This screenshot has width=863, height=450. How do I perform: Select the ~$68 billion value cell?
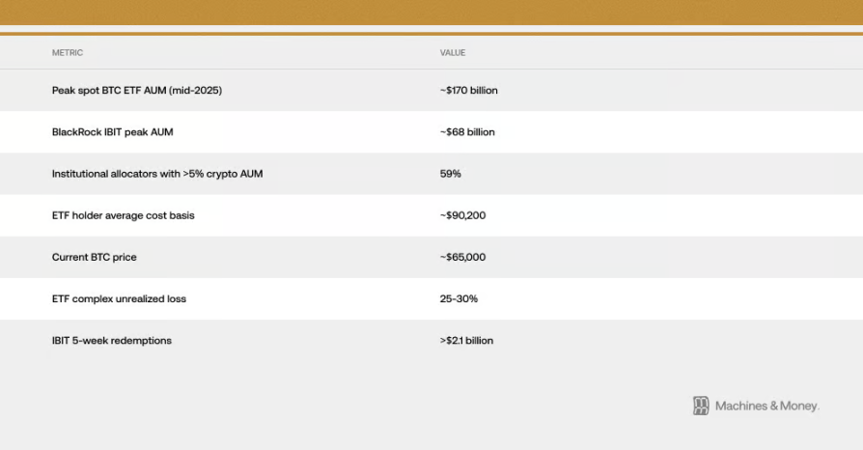click(x=466, y=131)
